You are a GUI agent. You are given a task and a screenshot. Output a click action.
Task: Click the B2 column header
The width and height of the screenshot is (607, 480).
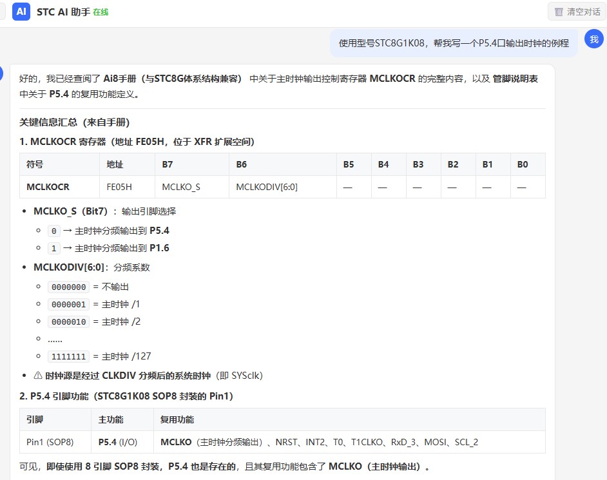[x=458, y=164]
